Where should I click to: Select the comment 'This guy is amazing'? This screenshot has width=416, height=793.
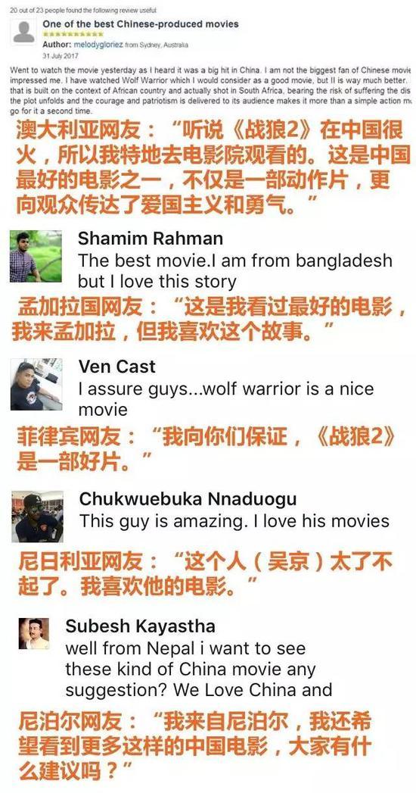point(234,521)
